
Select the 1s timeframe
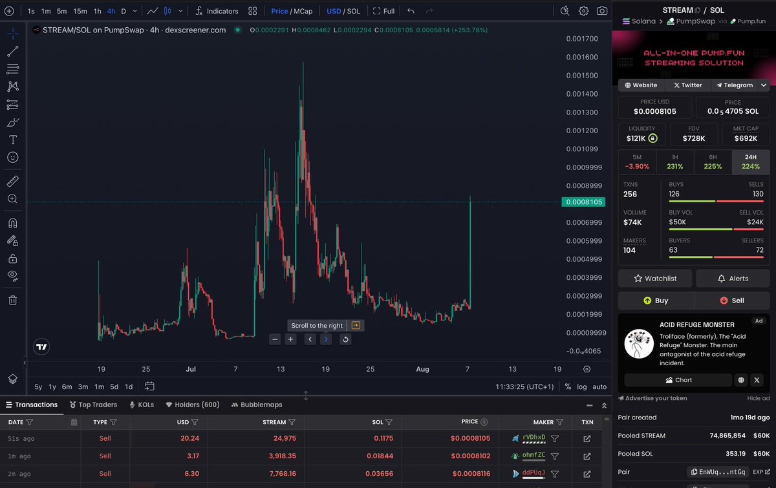pyautogui.click(x=31, y=11)
